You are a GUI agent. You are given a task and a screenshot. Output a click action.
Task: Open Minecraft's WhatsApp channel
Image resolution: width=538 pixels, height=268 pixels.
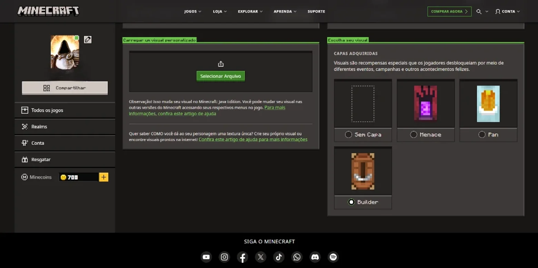tap(297, 257)
